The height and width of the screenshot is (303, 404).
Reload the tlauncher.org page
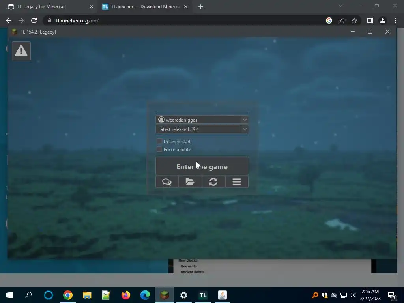click(x=34, y=21)
